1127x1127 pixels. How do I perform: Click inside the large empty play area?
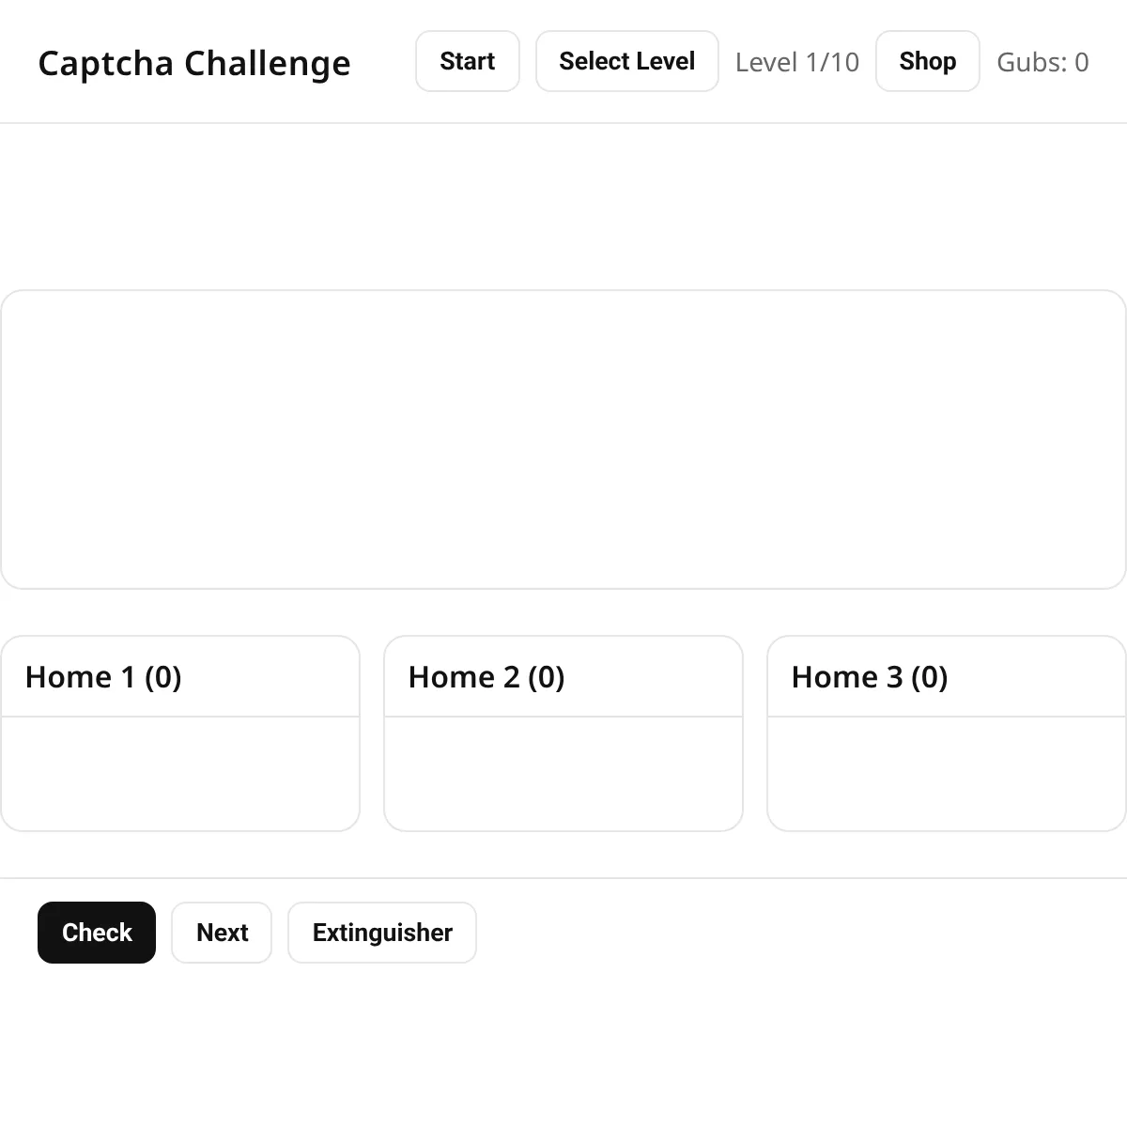point(563,440)
